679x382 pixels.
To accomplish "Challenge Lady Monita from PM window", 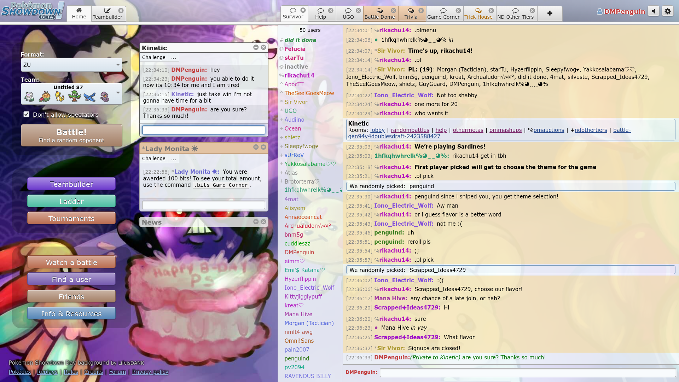I will click(153, 158).
